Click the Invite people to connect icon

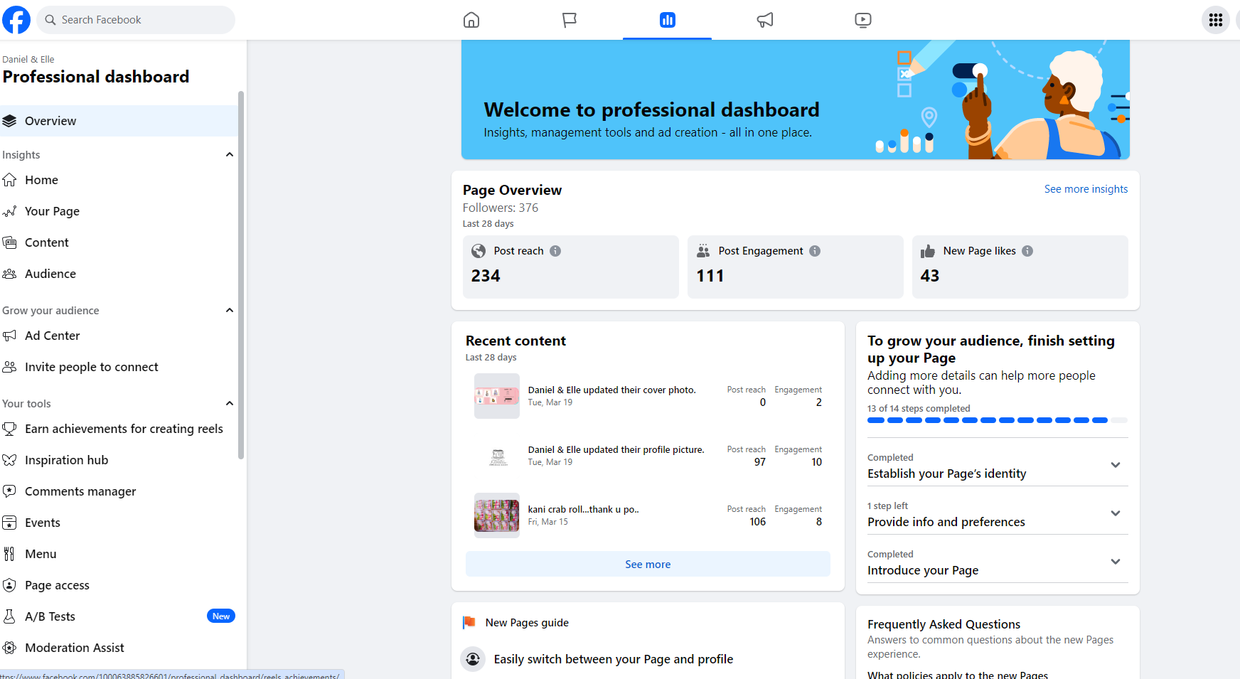(x=9, y=367)
